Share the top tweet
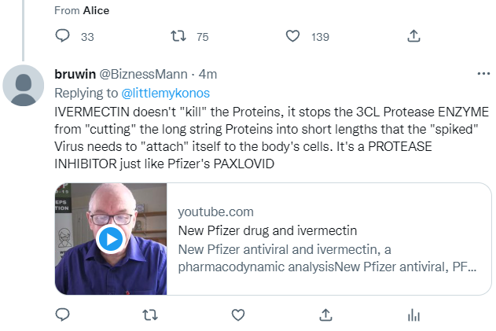The image size is (496, 331). 413,36
